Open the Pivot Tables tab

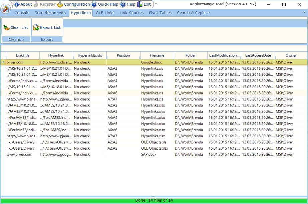(160, 13)
